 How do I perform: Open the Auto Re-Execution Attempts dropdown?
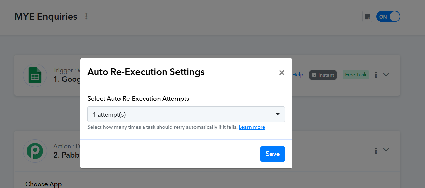click(186, 114)
